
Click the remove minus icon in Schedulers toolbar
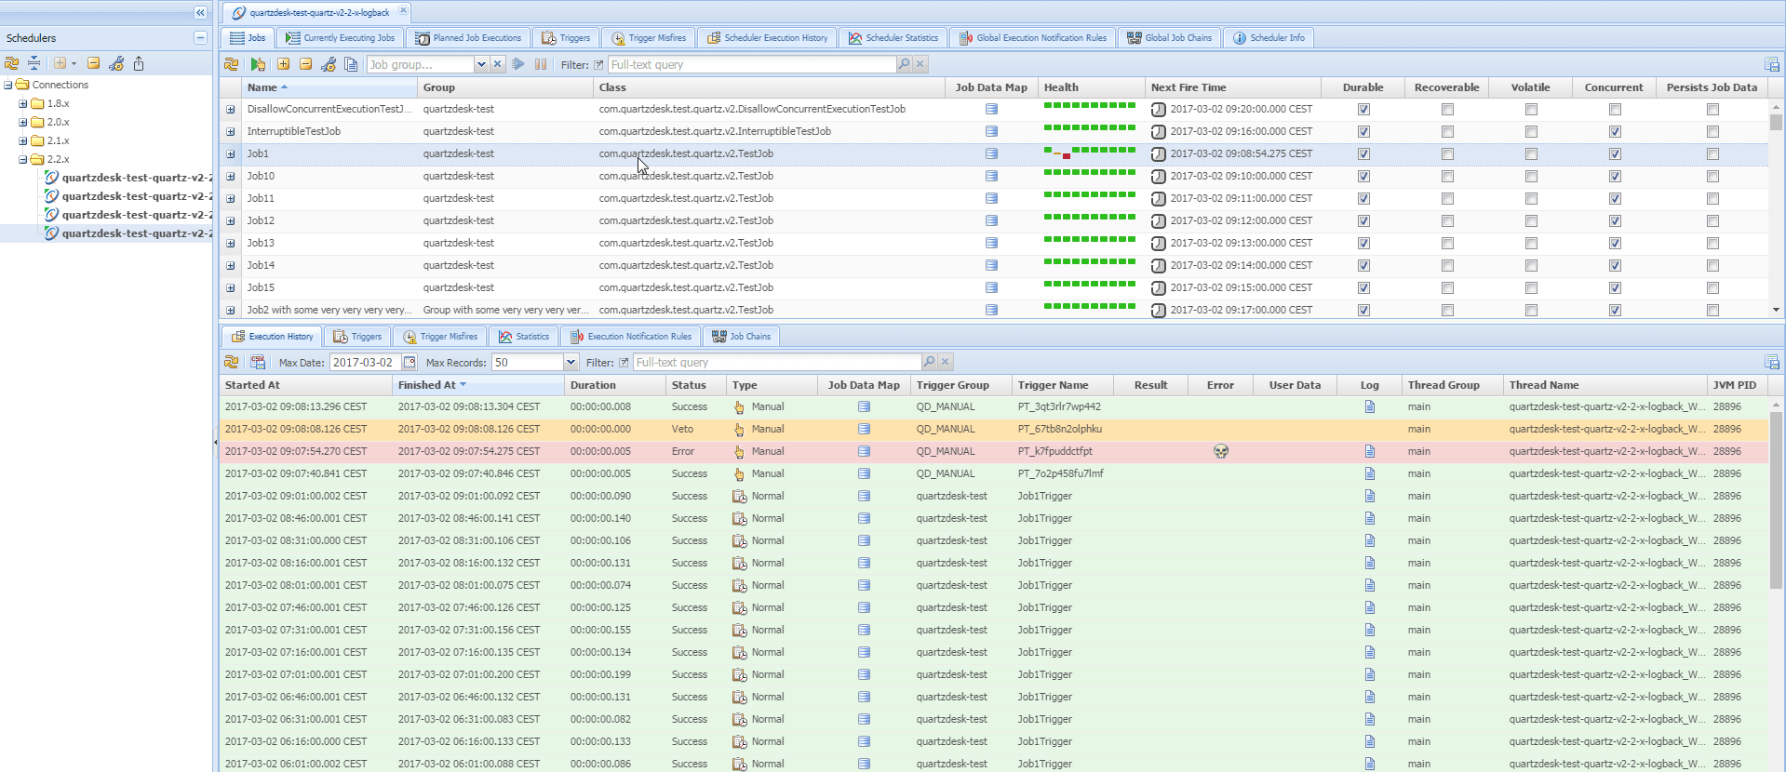pyautogui.click(x=93, y=63)
